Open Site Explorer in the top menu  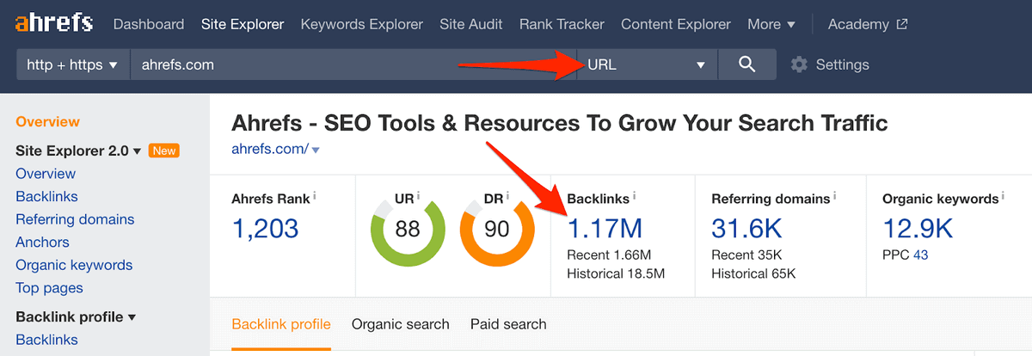click(243, 24)
